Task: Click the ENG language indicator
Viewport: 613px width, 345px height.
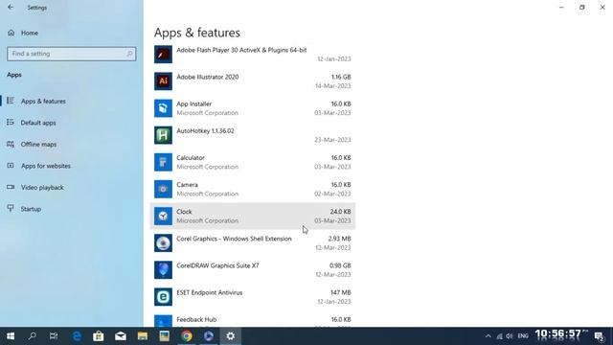Action: coord(523,336)
